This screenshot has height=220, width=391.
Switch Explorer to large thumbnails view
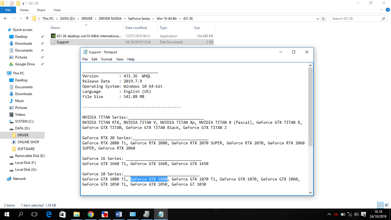(387, 205)
